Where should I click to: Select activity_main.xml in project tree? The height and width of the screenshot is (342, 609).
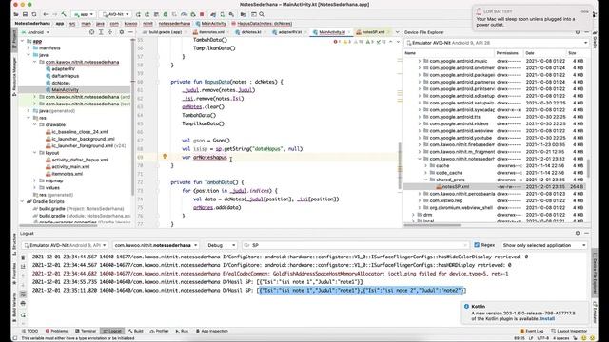coord(70,167)
